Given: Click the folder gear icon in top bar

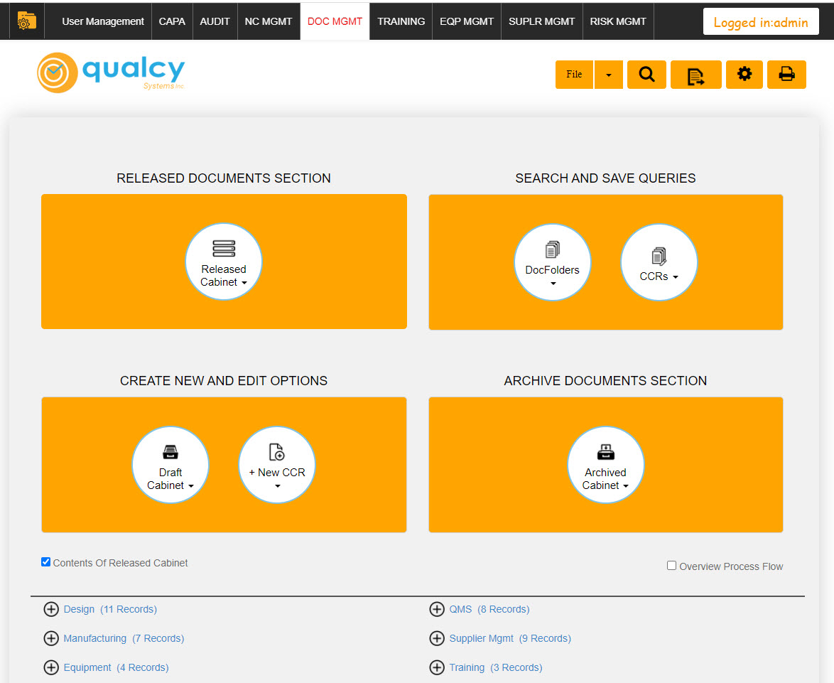Looking at the screenshot, I should point(26,21).
